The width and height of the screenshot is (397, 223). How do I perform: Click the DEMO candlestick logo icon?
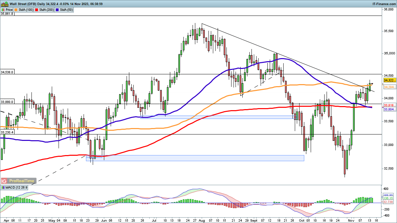4,4
